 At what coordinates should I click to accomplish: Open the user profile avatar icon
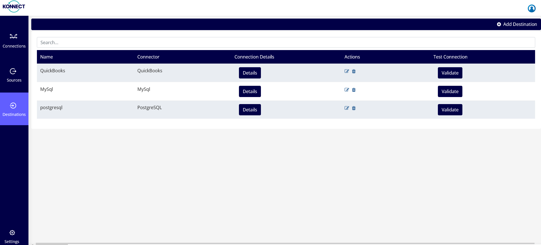(x=531, y=8)
